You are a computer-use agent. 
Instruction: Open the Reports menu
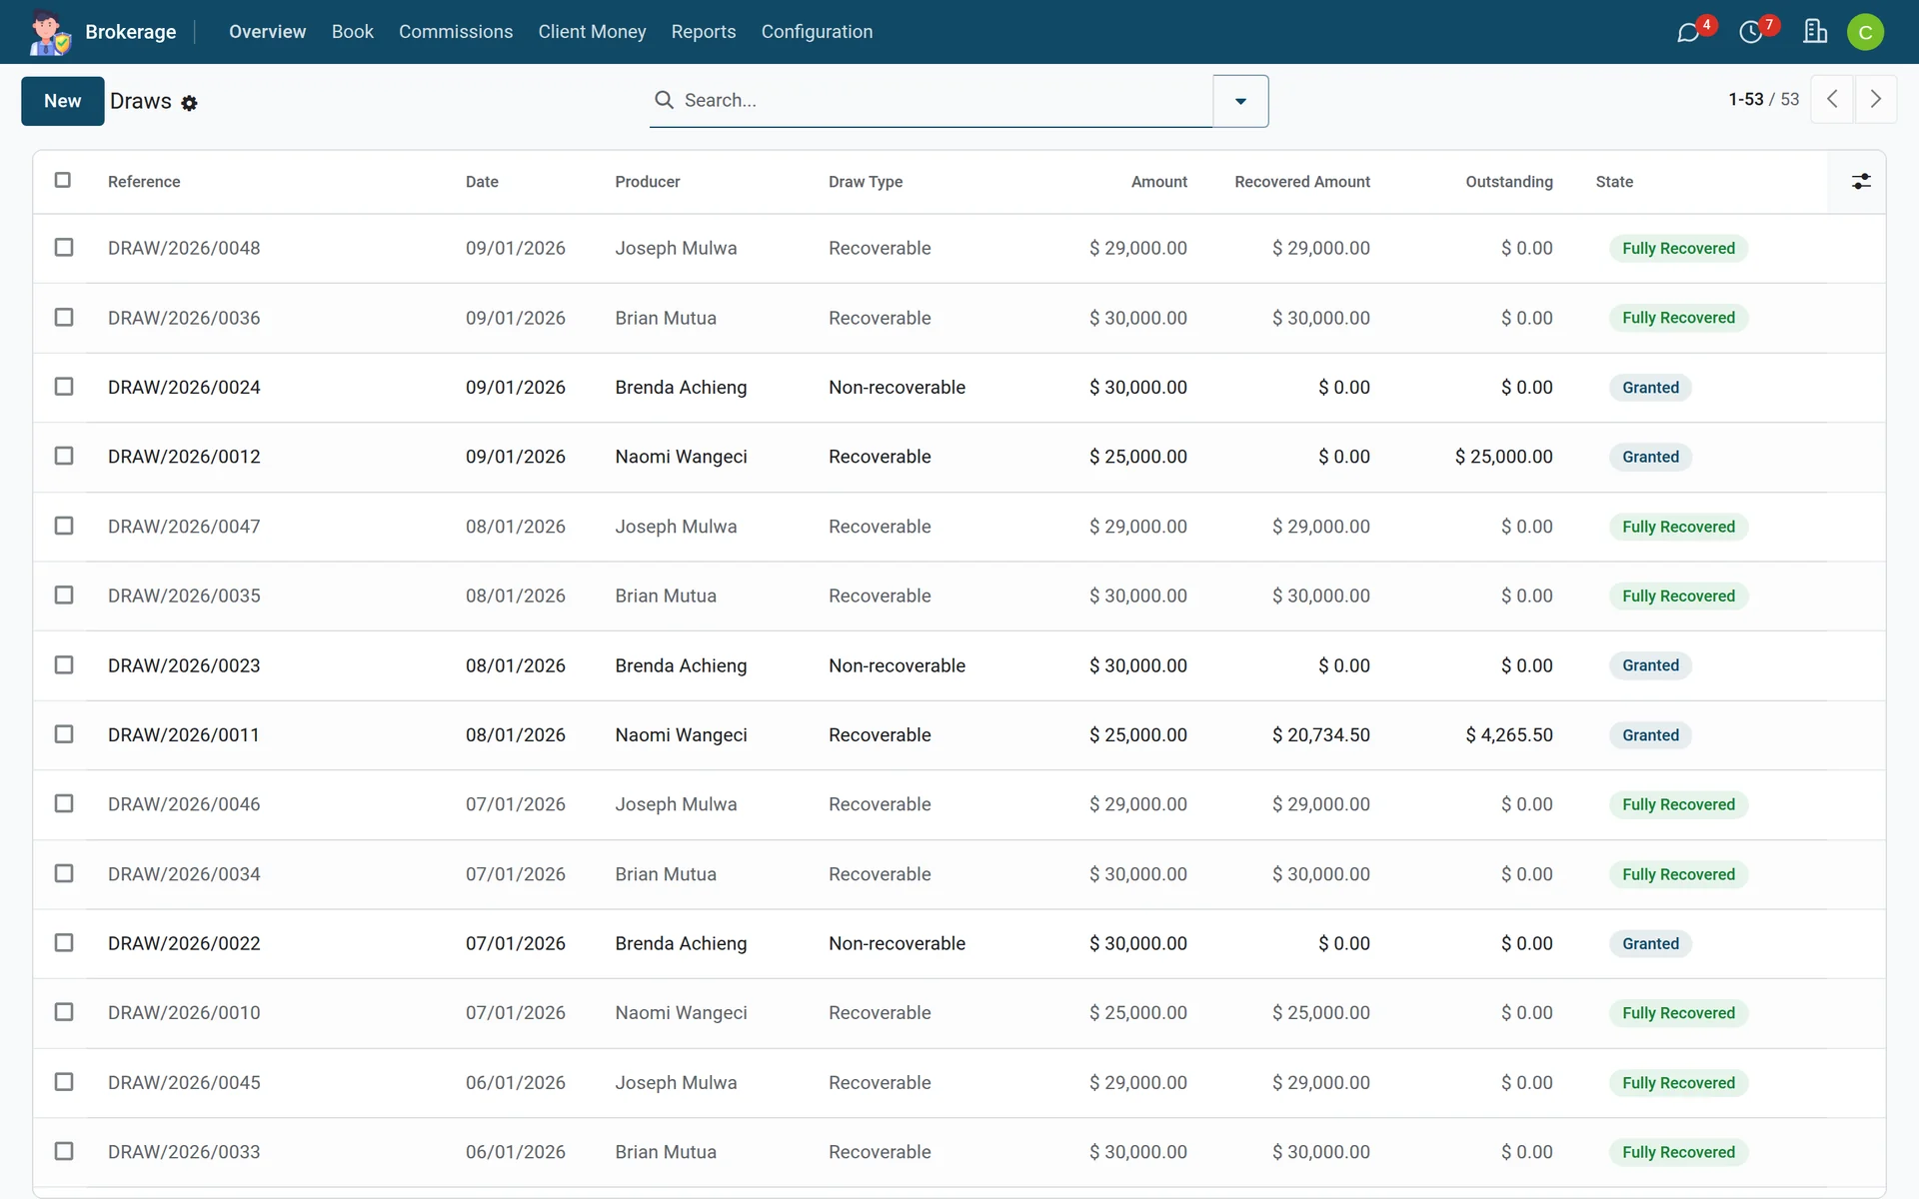[704, 32]
